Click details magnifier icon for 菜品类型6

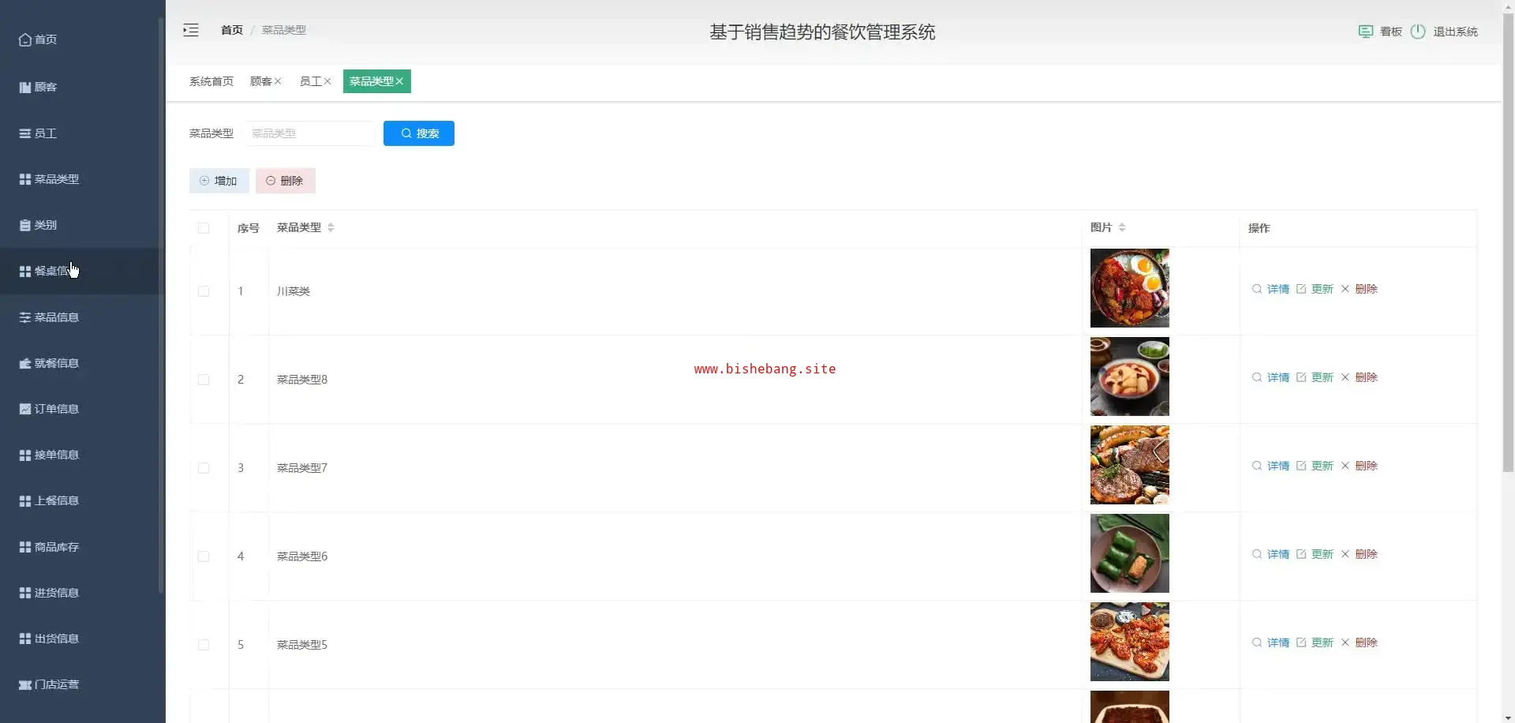tap(1257, 554)
